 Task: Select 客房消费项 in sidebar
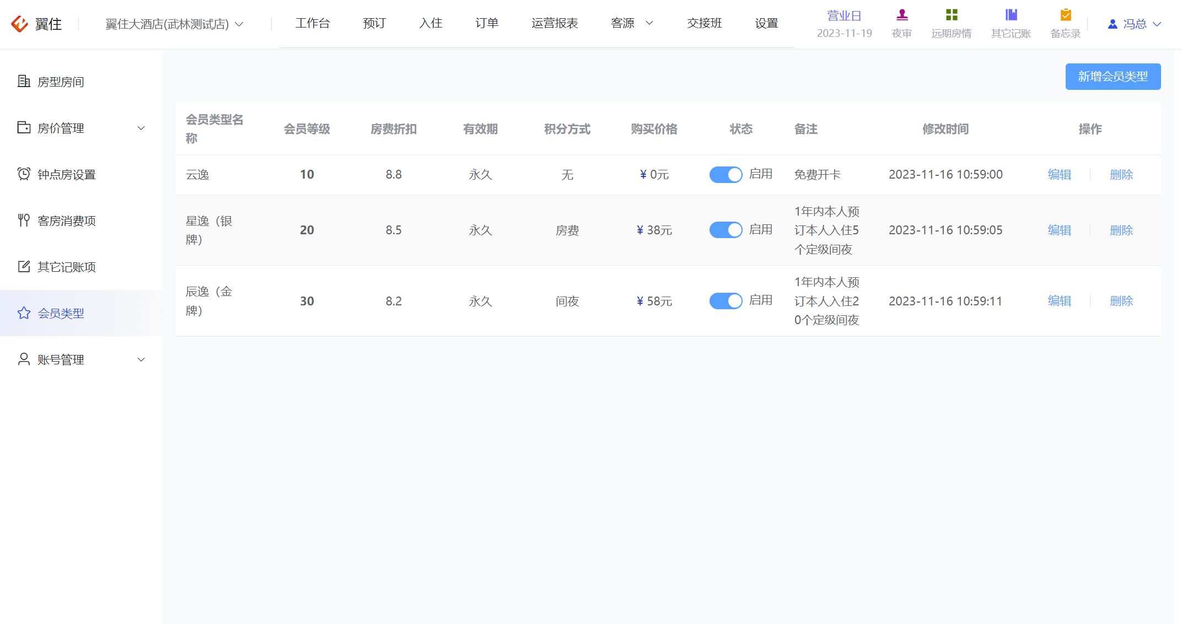[x=82, y=220]
